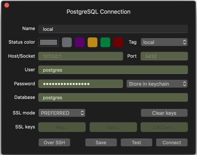The width and height of the screenshot is (197, 155).
Task: Test the PostgreSQL connection
Action: [136, 143]
